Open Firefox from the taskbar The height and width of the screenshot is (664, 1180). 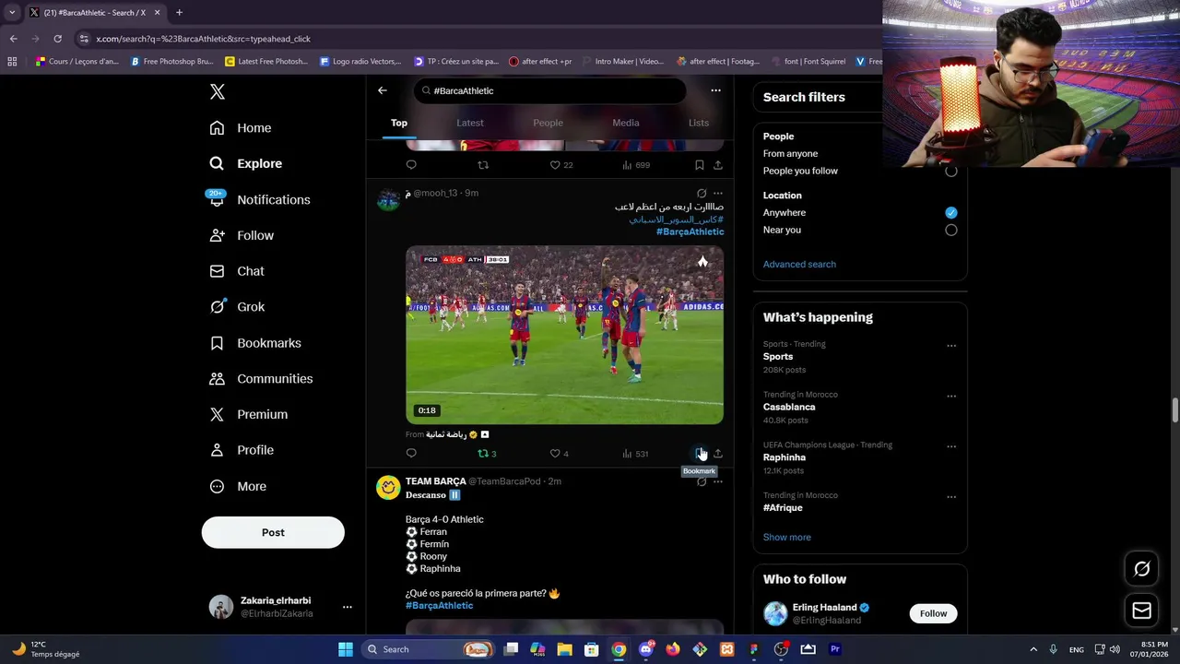tap(673, 649)
